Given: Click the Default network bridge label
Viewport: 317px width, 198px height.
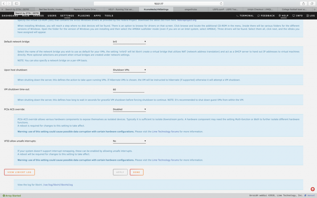Looking at the screenshot, I should tap(17, 42).
